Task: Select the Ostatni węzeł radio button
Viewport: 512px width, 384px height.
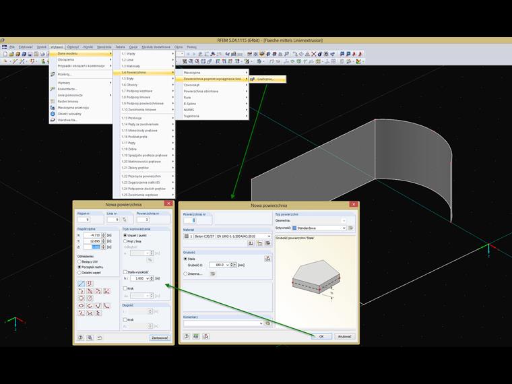Action: pyautogui.click(x=79, y=273)
